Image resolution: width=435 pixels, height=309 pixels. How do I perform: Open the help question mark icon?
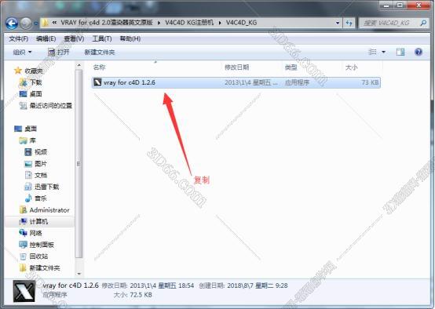[418, 52]
